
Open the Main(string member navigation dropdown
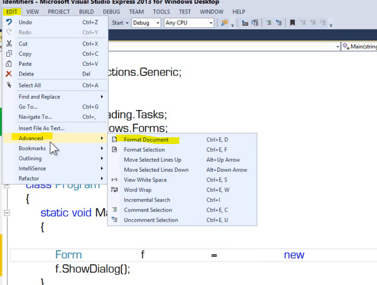(359, 46)
